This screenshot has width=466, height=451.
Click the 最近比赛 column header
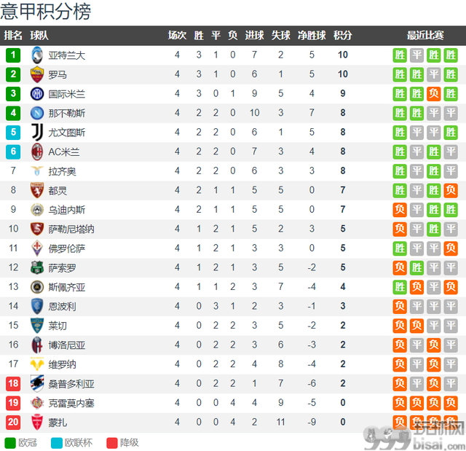425,36
